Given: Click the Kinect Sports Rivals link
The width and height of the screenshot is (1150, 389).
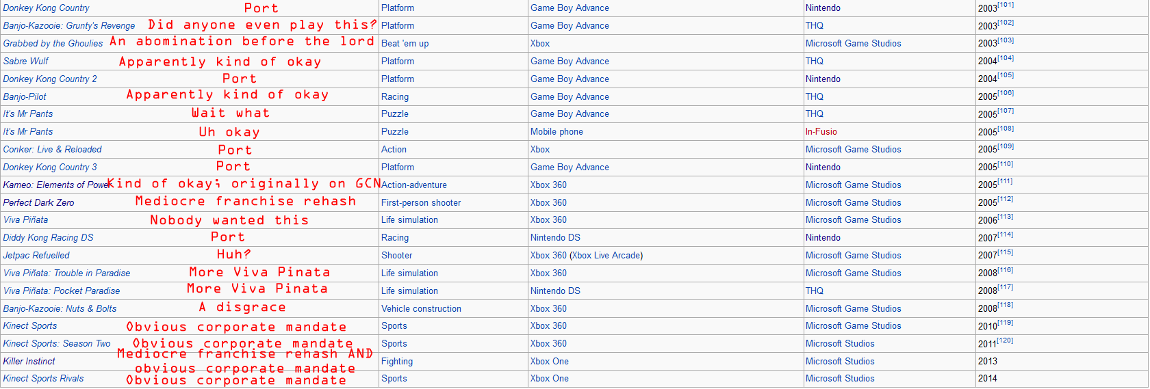Looking at the screenshot, I should click(x=43, y=379).
